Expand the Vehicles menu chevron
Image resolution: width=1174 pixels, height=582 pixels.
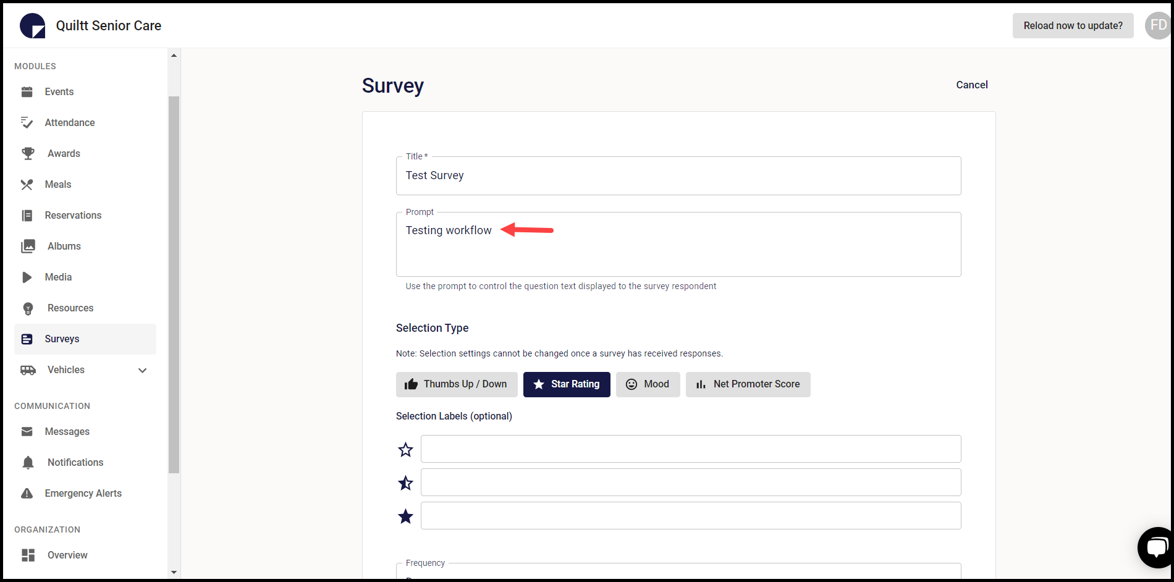pyautogui.click(x=143, y=370)
